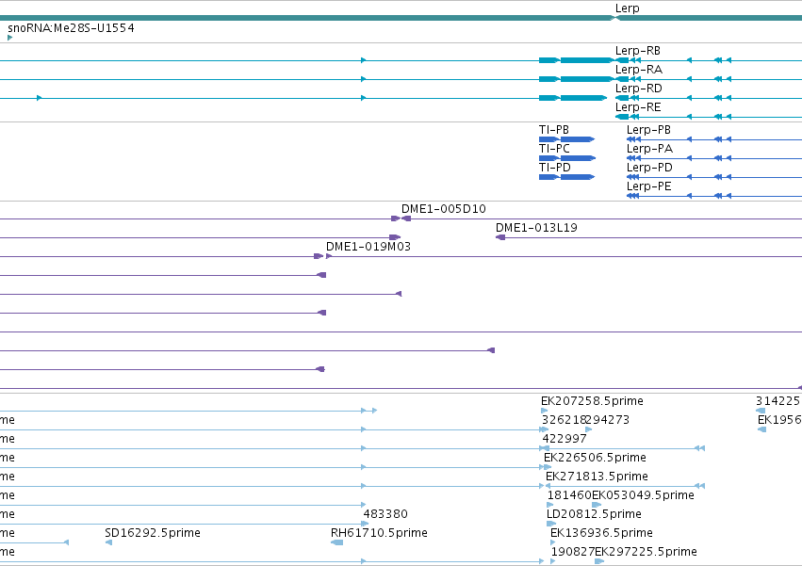Click the Lerp-PB protein label
The image size is (802, 566).
tap(648, 129)
